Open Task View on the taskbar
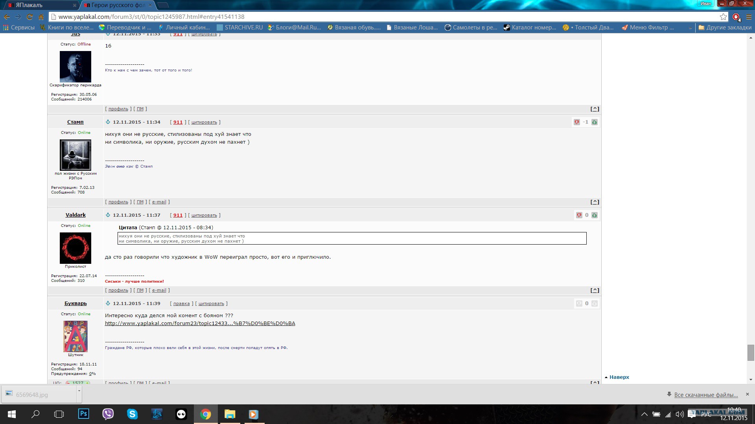Screen dimensions: 755x424 [x=59, y=414]
